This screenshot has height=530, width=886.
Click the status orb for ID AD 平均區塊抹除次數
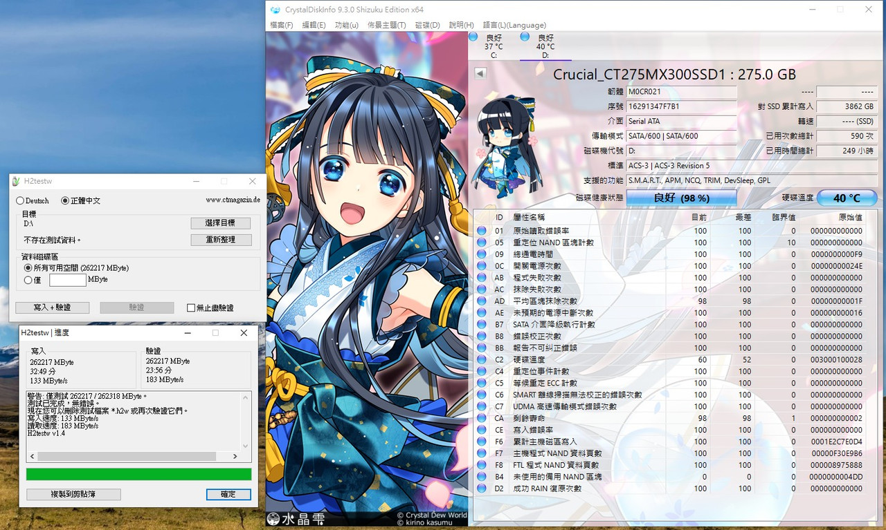point(481,301)
